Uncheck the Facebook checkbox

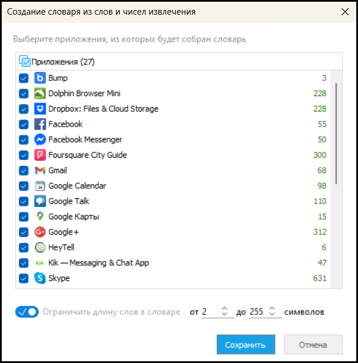(x=23, y=124)
